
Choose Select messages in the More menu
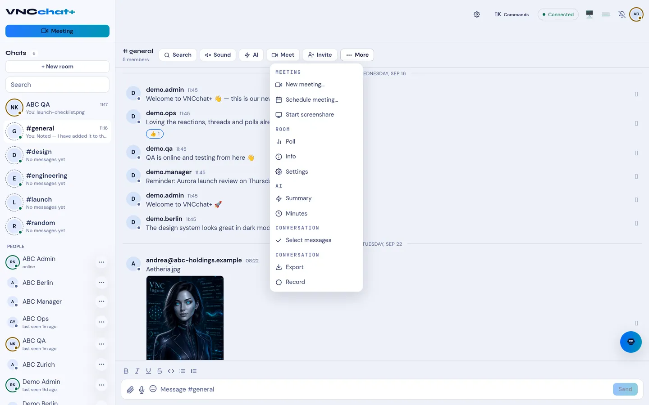(x=316, y=240)
